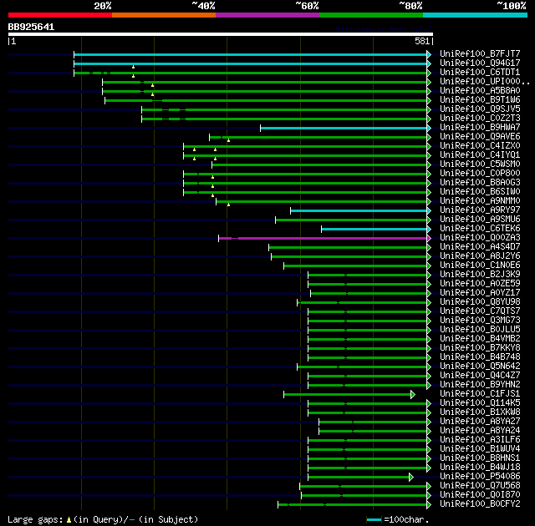Select the UniRef100_A3ILF6 label
535x526 pixels.
(480, 440)
